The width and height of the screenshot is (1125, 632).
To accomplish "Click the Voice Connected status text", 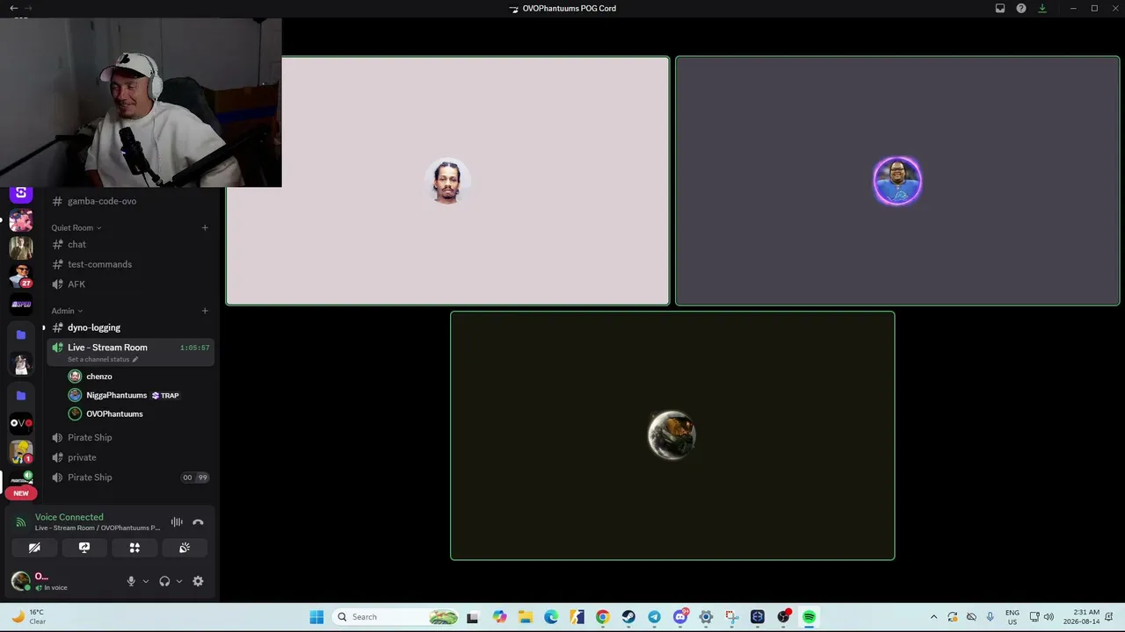I will [69, 517].
